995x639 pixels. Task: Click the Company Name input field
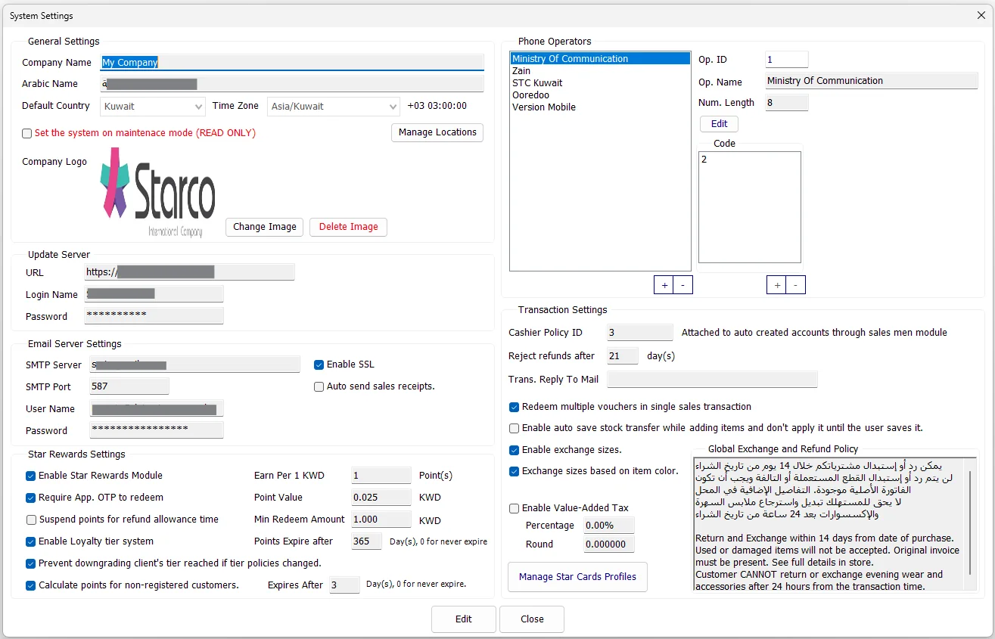pos(292,63)
